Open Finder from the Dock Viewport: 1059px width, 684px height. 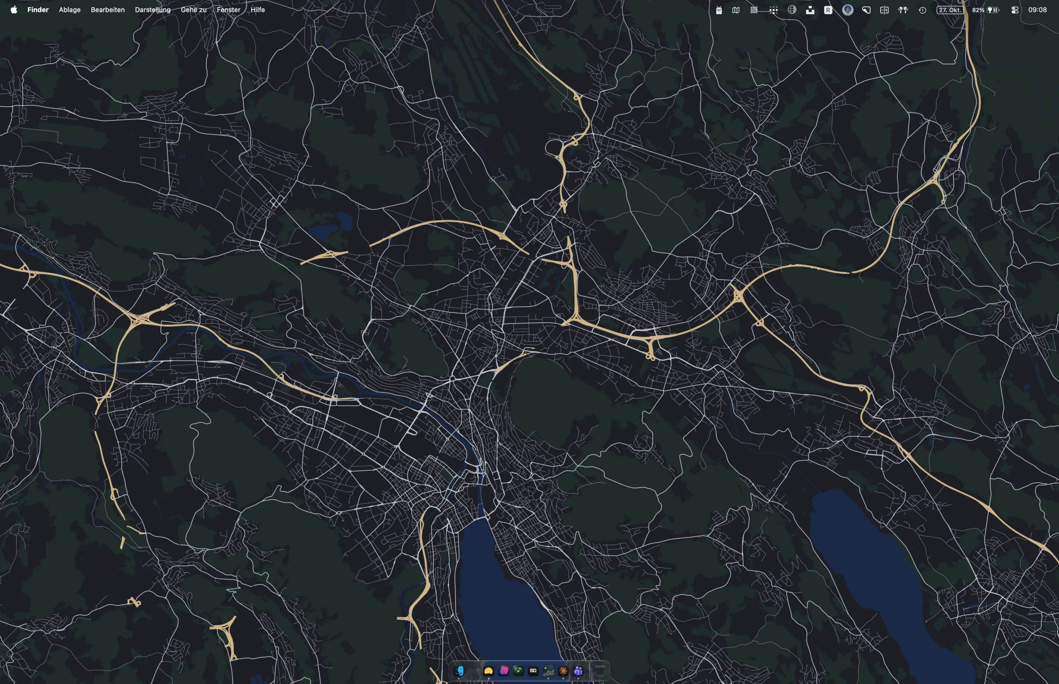(x=459, y=670)
